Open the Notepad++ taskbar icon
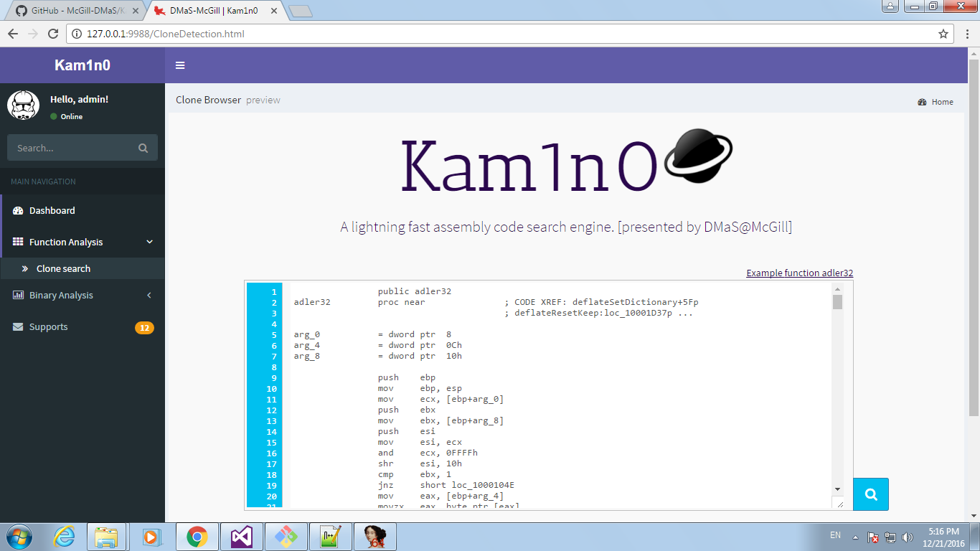 [x=331, y=536]
